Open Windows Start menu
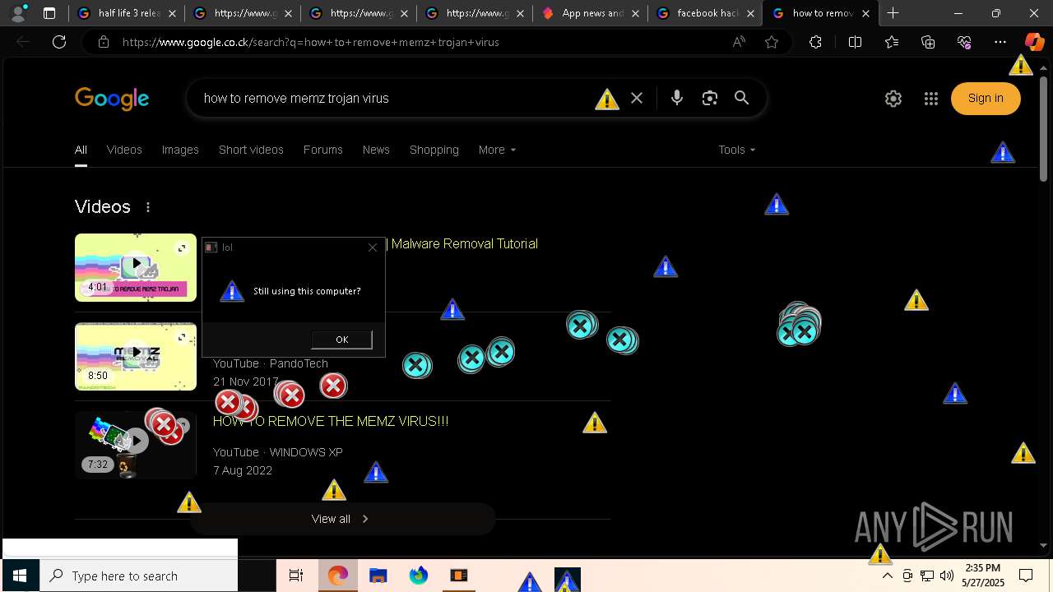This screenshot has height=592, width=1053. click(x=20, y=576)
